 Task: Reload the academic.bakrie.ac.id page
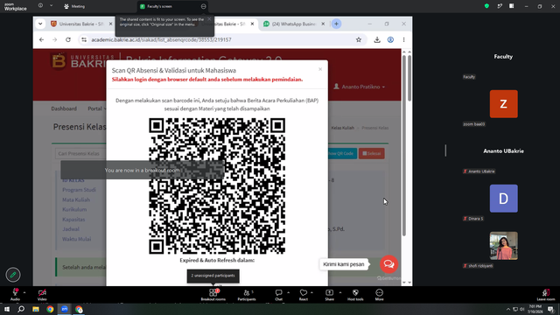pos(68,39)
